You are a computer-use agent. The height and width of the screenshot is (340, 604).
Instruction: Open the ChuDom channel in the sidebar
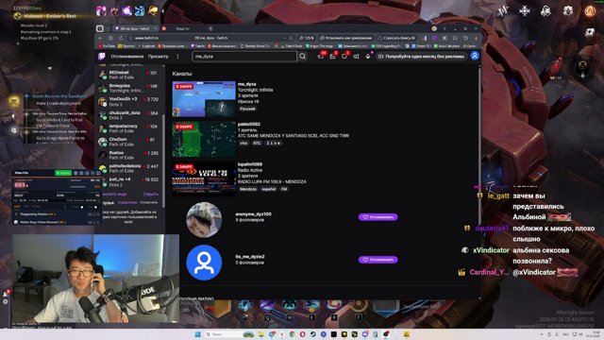coord(129,142)
